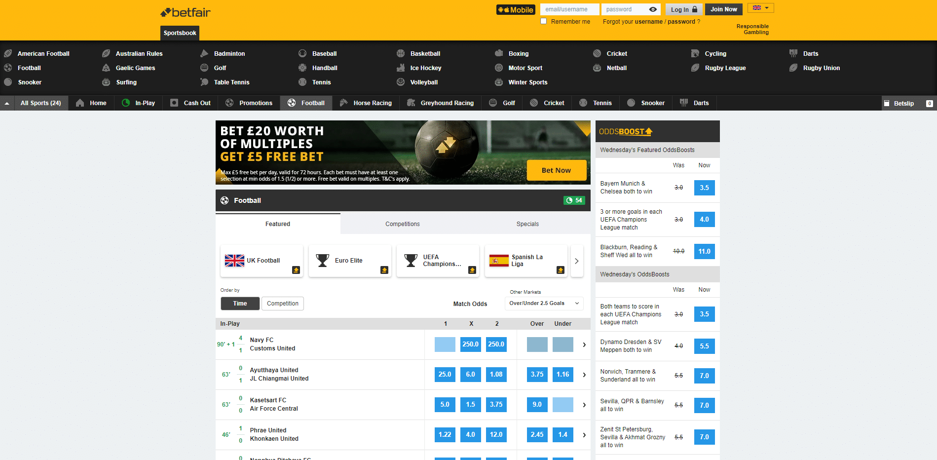Switch to the Specials tab

527,224
